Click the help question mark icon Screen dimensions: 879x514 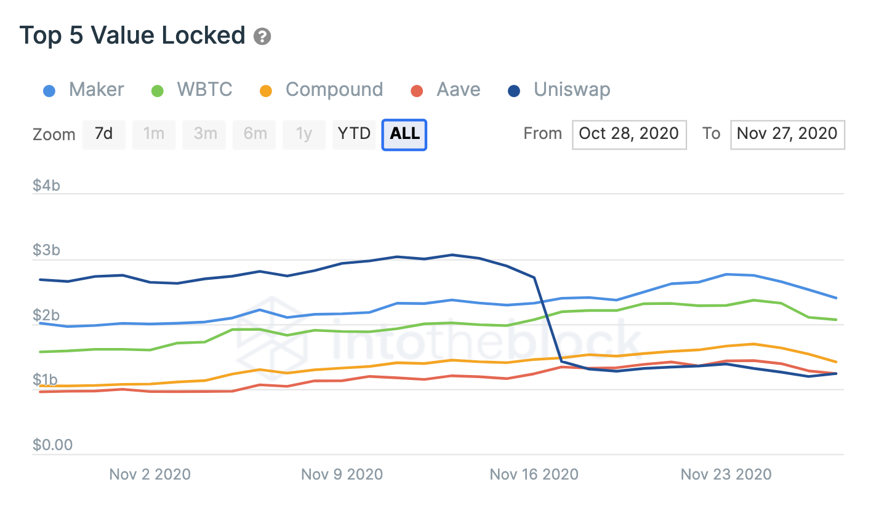click(x=262, y=36)
